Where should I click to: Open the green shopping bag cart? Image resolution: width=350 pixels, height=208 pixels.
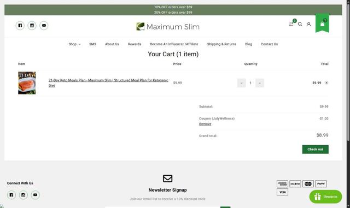(322, 23)
